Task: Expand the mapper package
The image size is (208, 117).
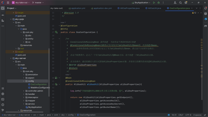Action: click(24, 101)
